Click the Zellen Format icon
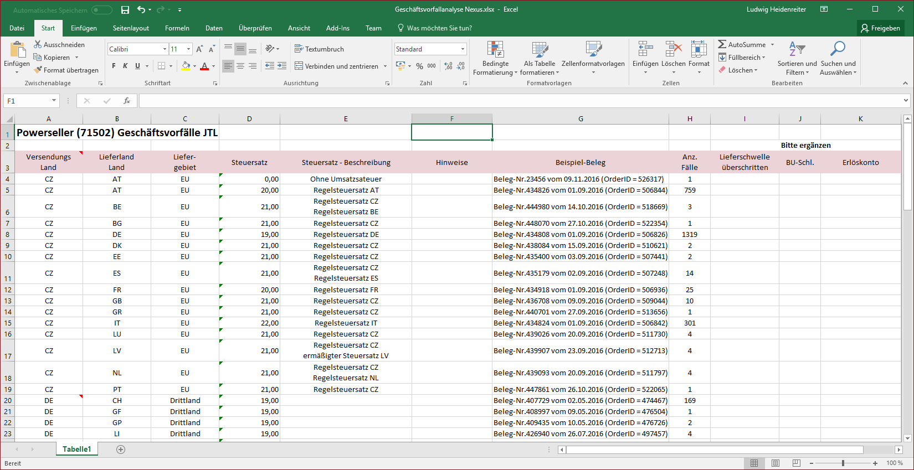This screenshot has height=470, width=914. point(699,49)
